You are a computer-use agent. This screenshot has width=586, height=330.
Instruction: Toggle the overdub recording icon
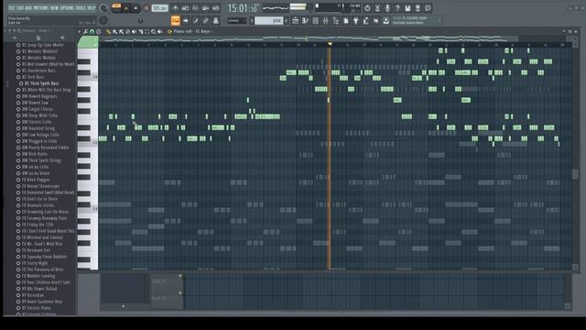pos(205,8)
